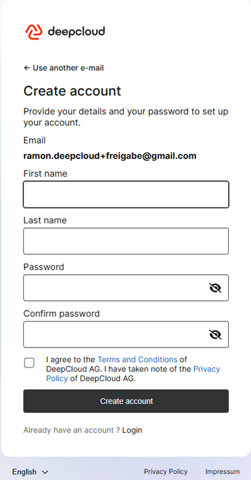Expand the English language dropdown
The width and height of the screenshot is (251, 480).
(30, 472)
